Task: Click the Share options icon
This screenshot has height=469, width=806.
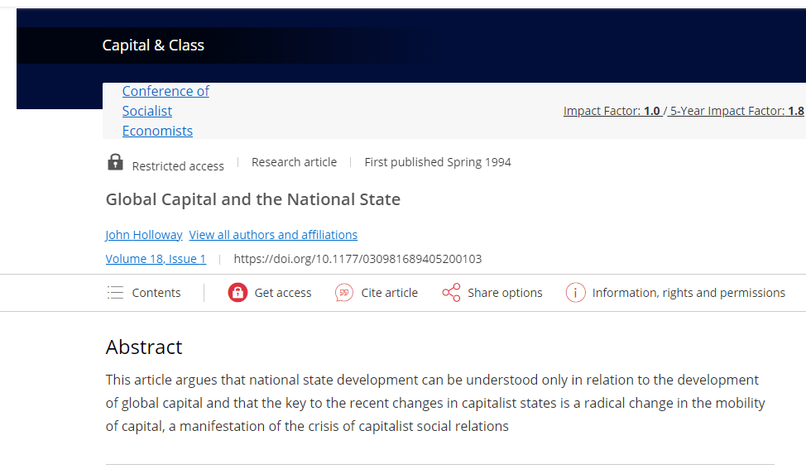Action: click(451, 293)
